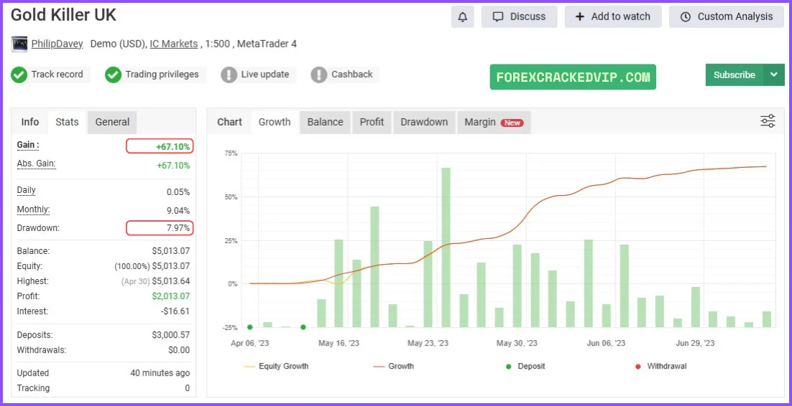Click the Custom Analysis button

pyautogui.click(x=727, y=16)
